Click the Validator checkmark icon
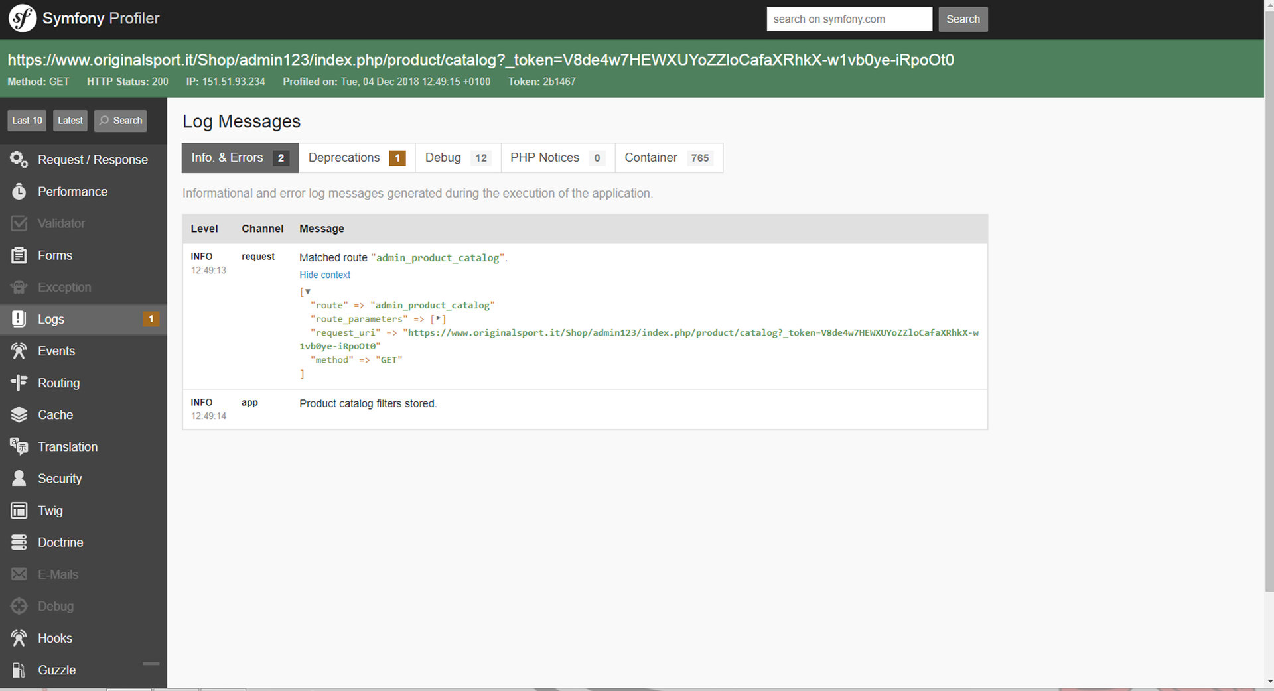This screenshot has width=1274, height=691. pyautogui.click(x=19, y=223)
